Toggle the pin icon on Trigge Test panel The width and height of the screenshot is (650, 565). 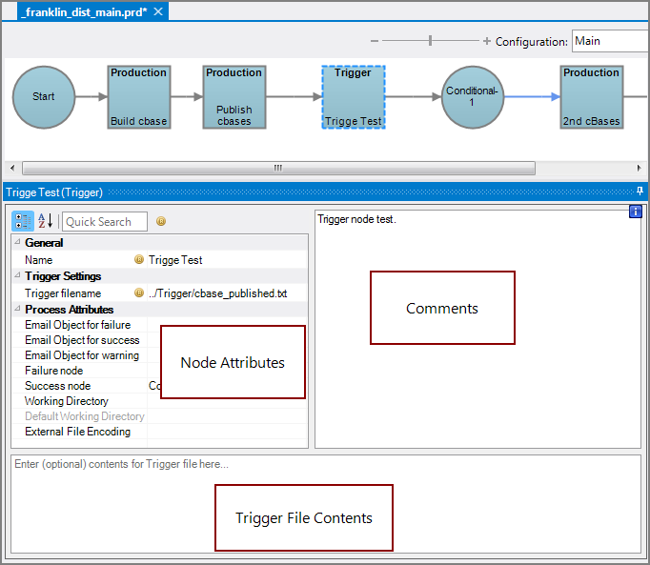(640, 192)
